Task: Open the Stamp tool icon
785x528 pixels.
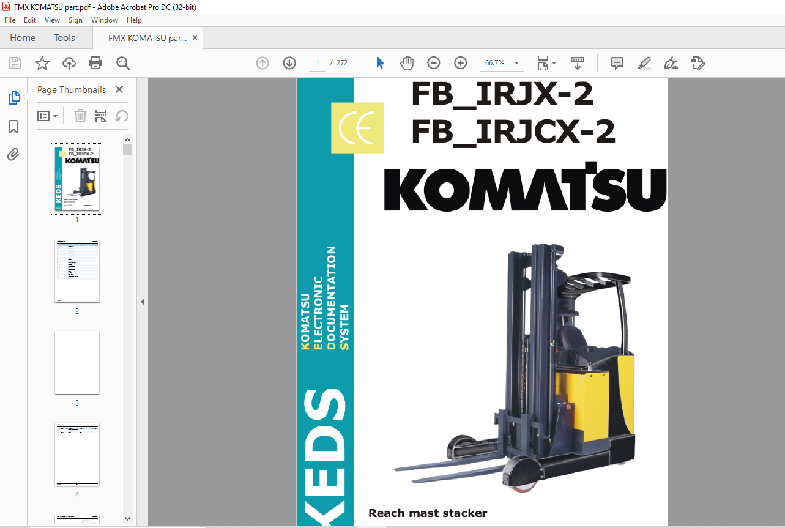Action: pyautogui.click(x=698, y=63)
